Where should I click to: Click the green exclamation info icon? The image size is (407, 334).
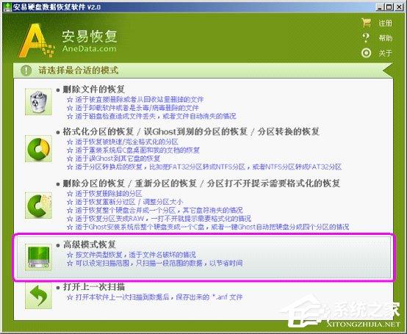pyautogui.click(x=26, y=70)
